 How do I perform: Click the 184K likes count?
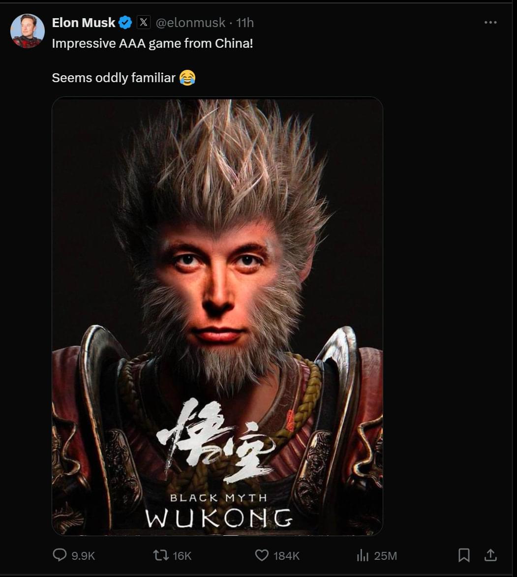coord(286,556)
